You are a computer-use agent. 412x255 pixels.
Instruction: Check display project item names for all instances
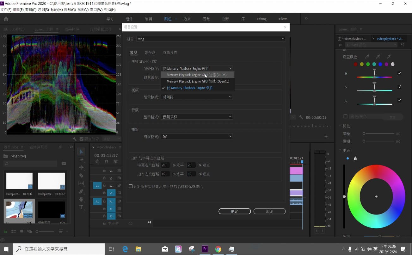tap(131, 186)
